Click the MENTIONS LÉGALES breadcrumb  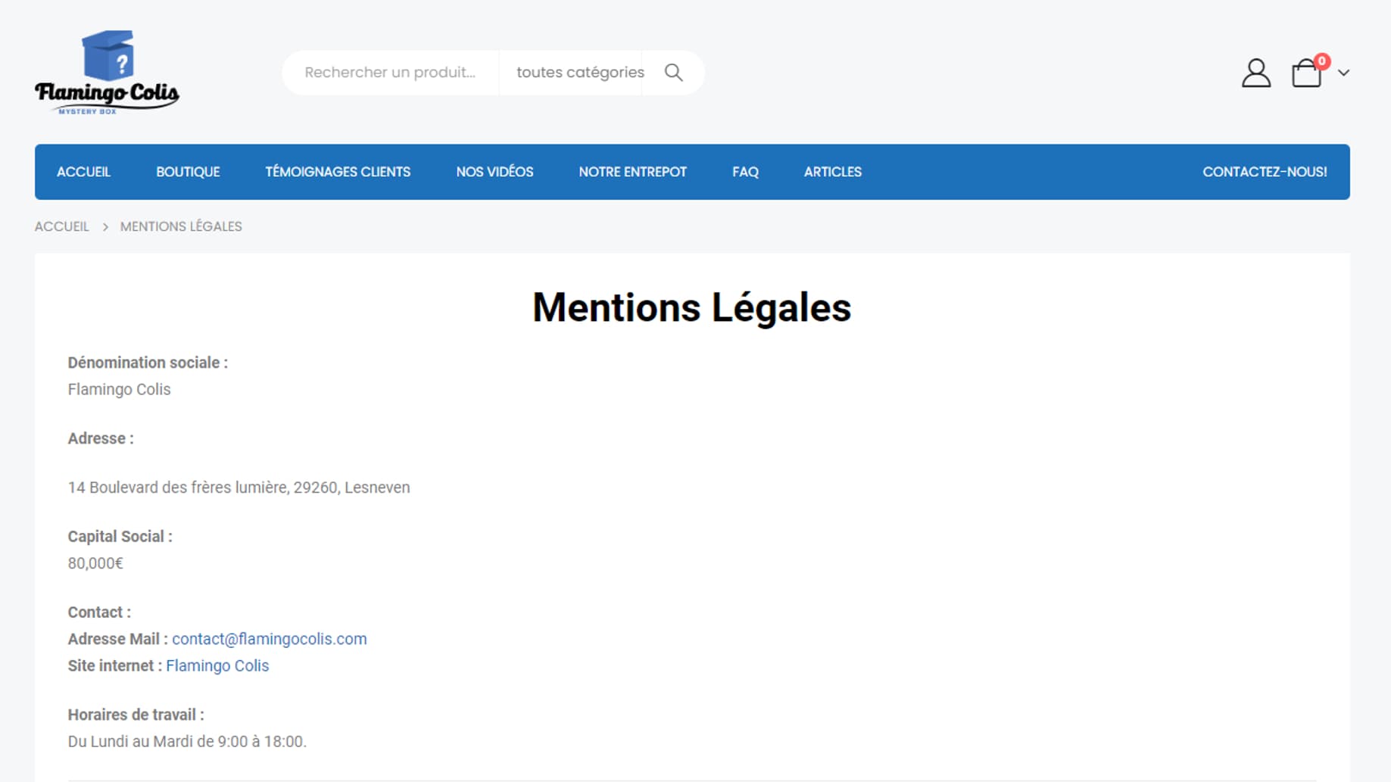pos(181,226)
